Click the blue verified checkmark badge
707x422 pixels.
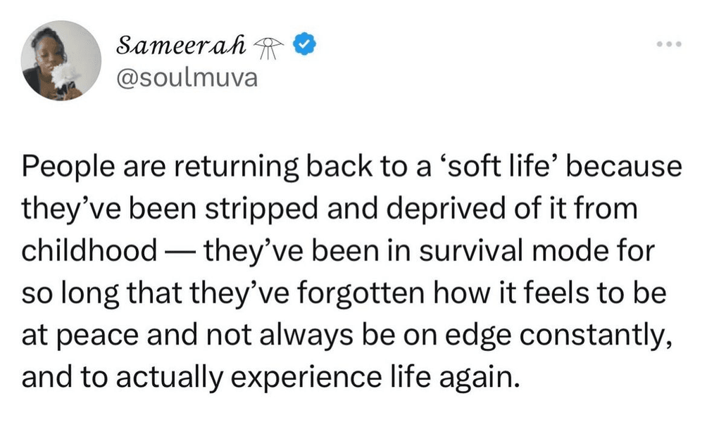pos(305,44)
